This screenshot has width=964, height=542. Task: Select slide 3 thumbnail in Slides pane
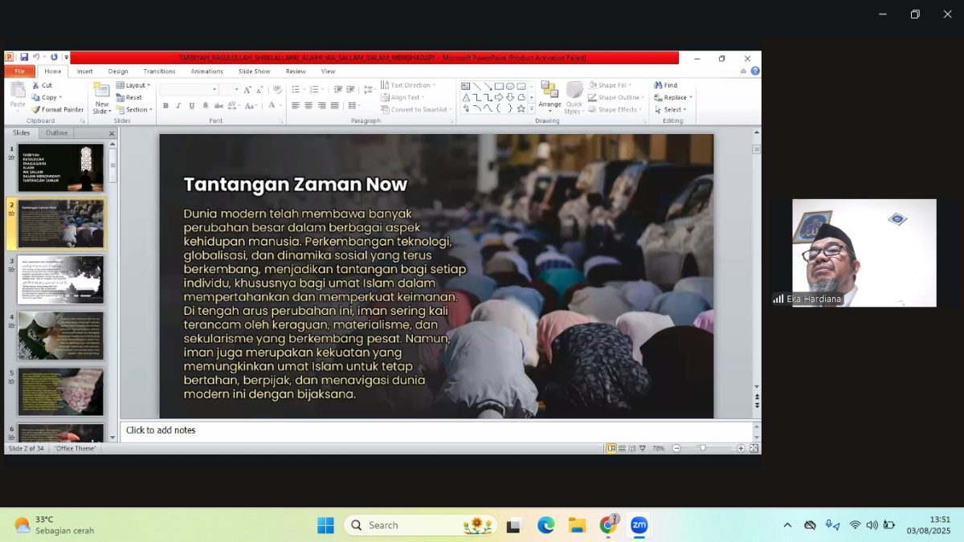(61, 279)
